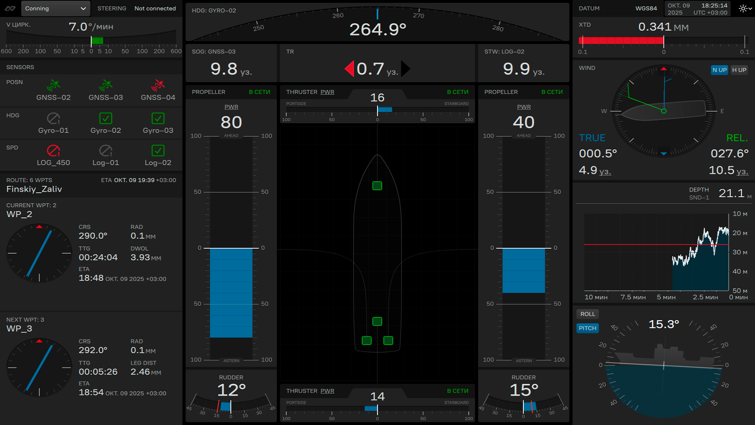Select the starboard propeller green square
This screenshot has height=425, width=755.
[388, 340]
